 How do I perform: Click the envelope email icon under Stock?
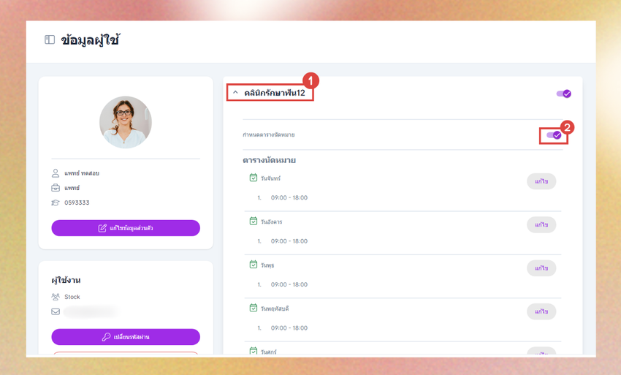tap(56, 311)
